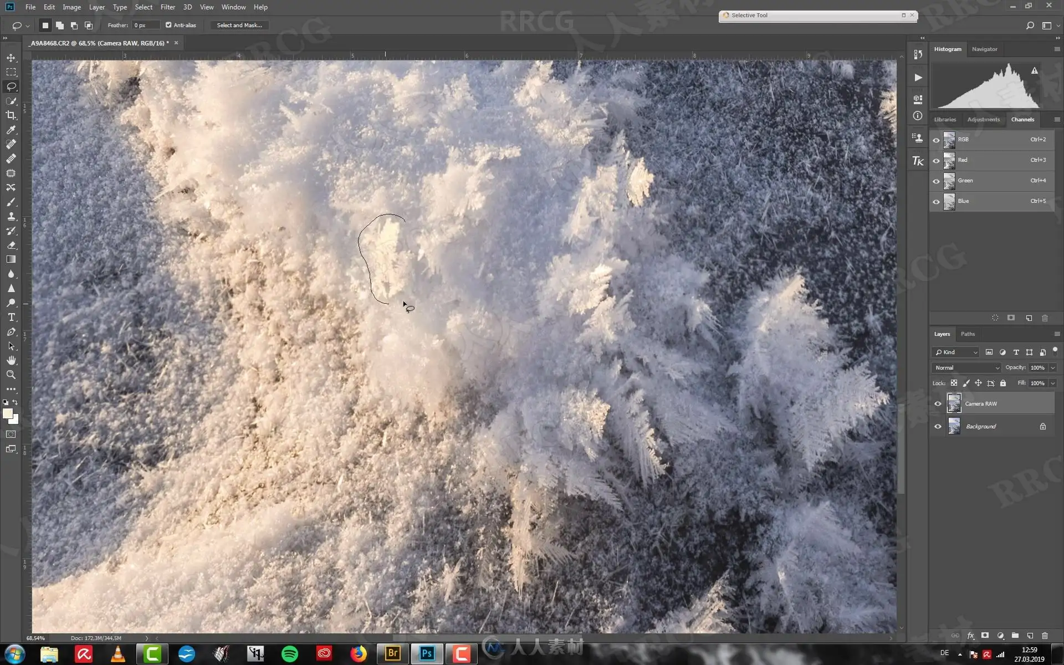Open Spotify from the taskbar
The height and width of the screenshot is (665, 1064).
pos(290,654)
